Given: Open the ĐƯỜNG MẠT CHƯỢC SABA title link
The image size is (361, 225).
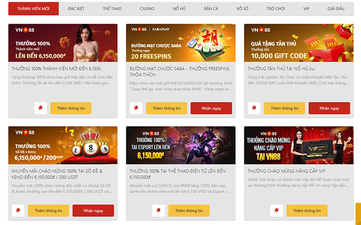Looking at the screenshot, I should 179,72.
